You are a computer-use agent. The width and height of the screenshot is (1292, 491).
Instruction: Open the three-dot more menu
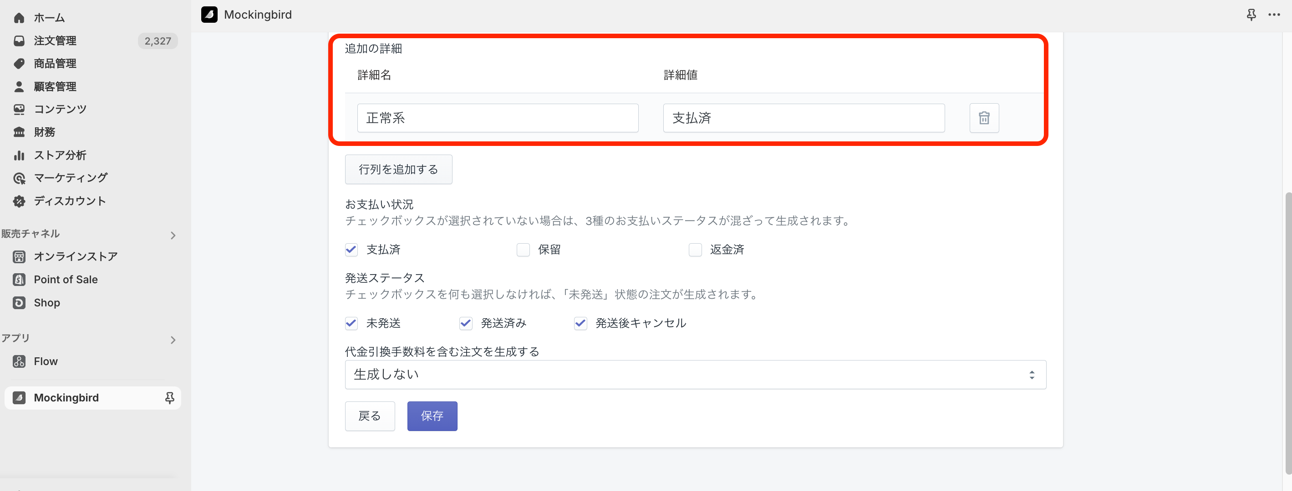[x=1274, y=15]
